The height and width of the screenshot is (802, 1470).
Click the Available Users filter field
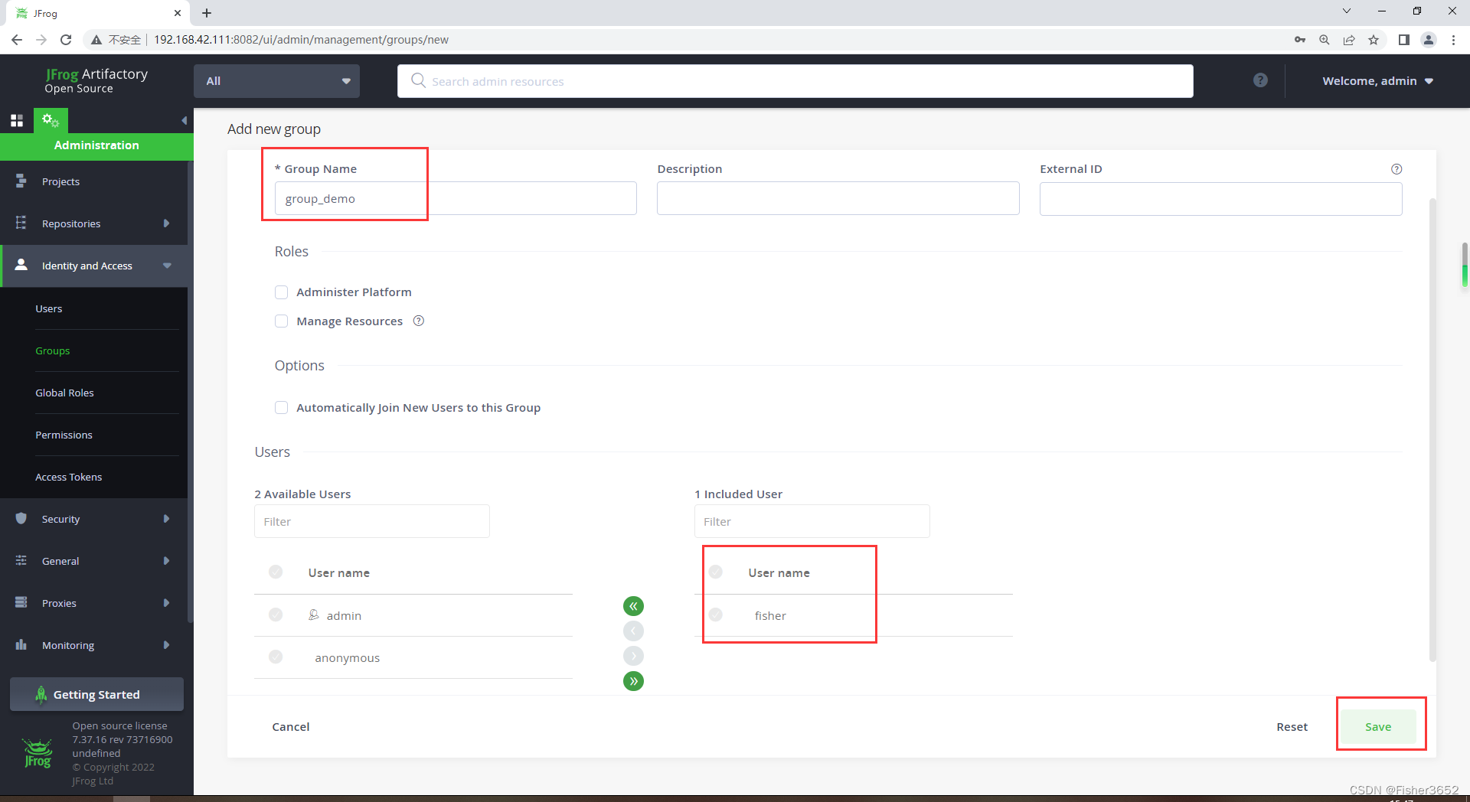pos(372,521)
